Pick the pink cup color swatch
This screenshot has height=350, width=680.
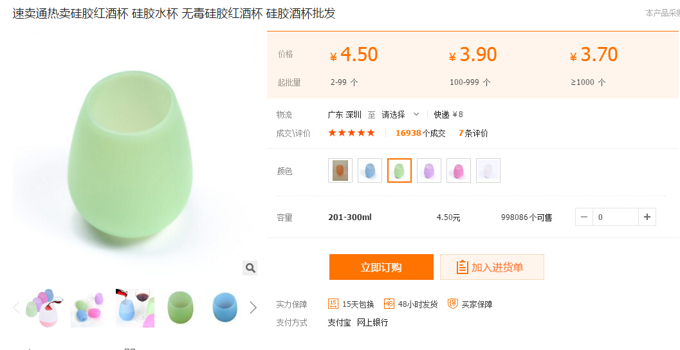[459, 170]
